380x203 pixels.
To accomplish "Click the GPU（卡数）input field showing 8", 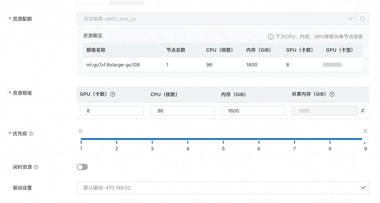I will (112, 111).
